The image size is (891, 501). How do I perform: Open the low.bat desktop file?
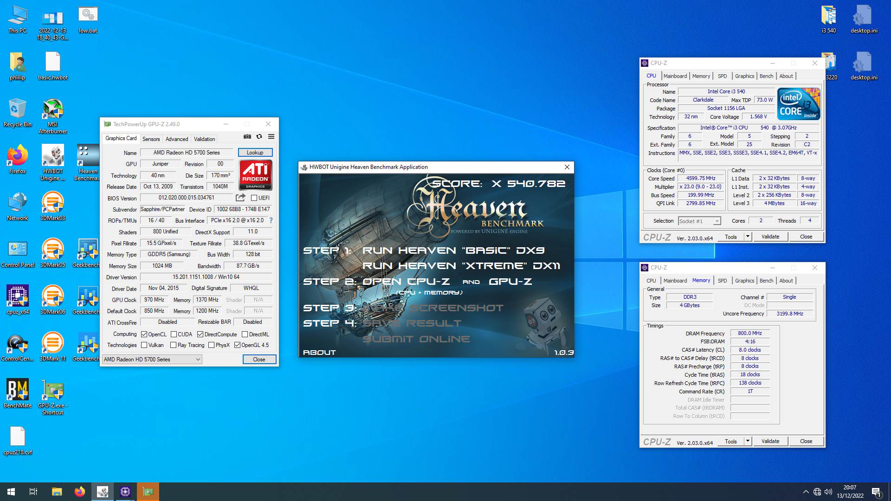88,19
